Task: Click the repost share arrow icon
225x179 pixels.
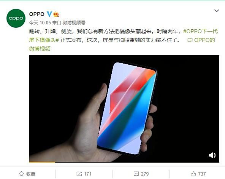Action: pos(79,174)
